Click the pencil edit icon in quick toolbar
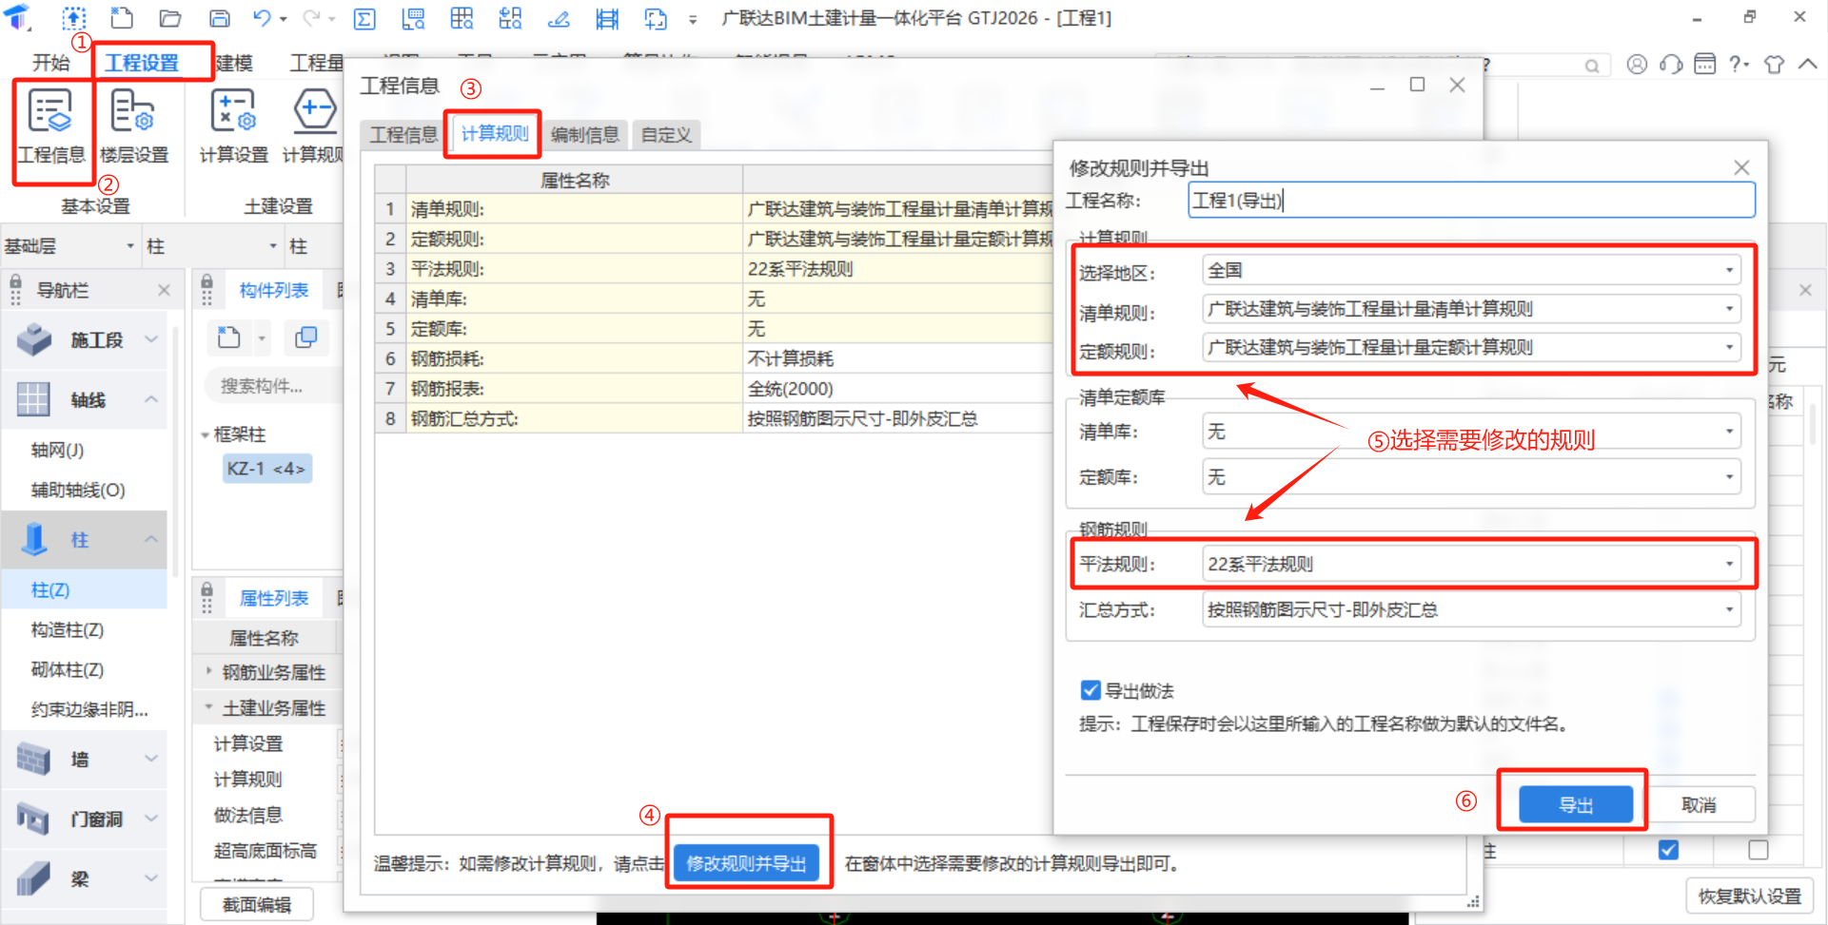Screen dimensions: 1828x925 click(x=559, y=18)
